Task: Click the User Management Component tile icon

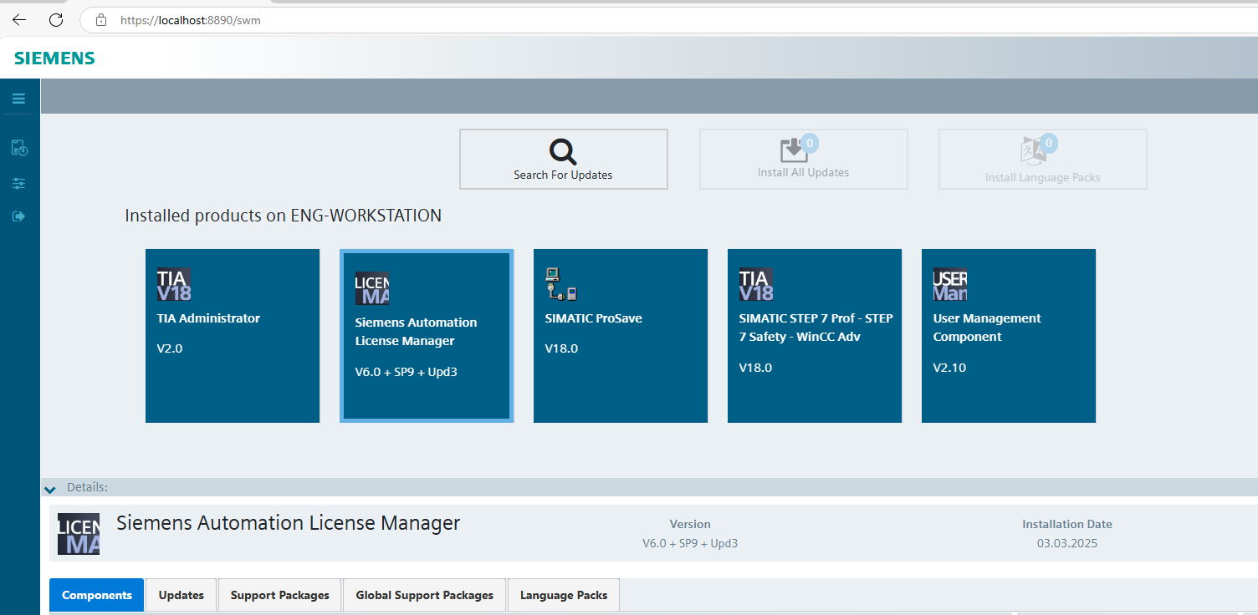Action: click(x=950, y=284)
